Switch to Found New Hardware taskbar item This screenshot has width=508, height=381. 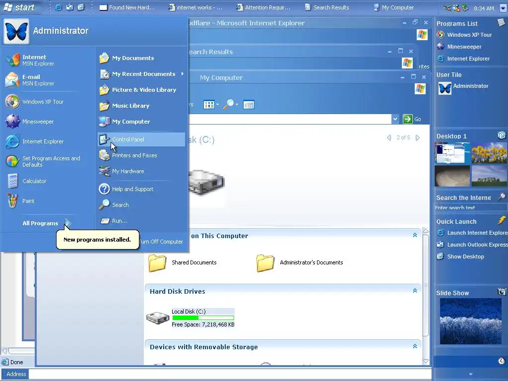pyautogui.click(x=127, y=7)
